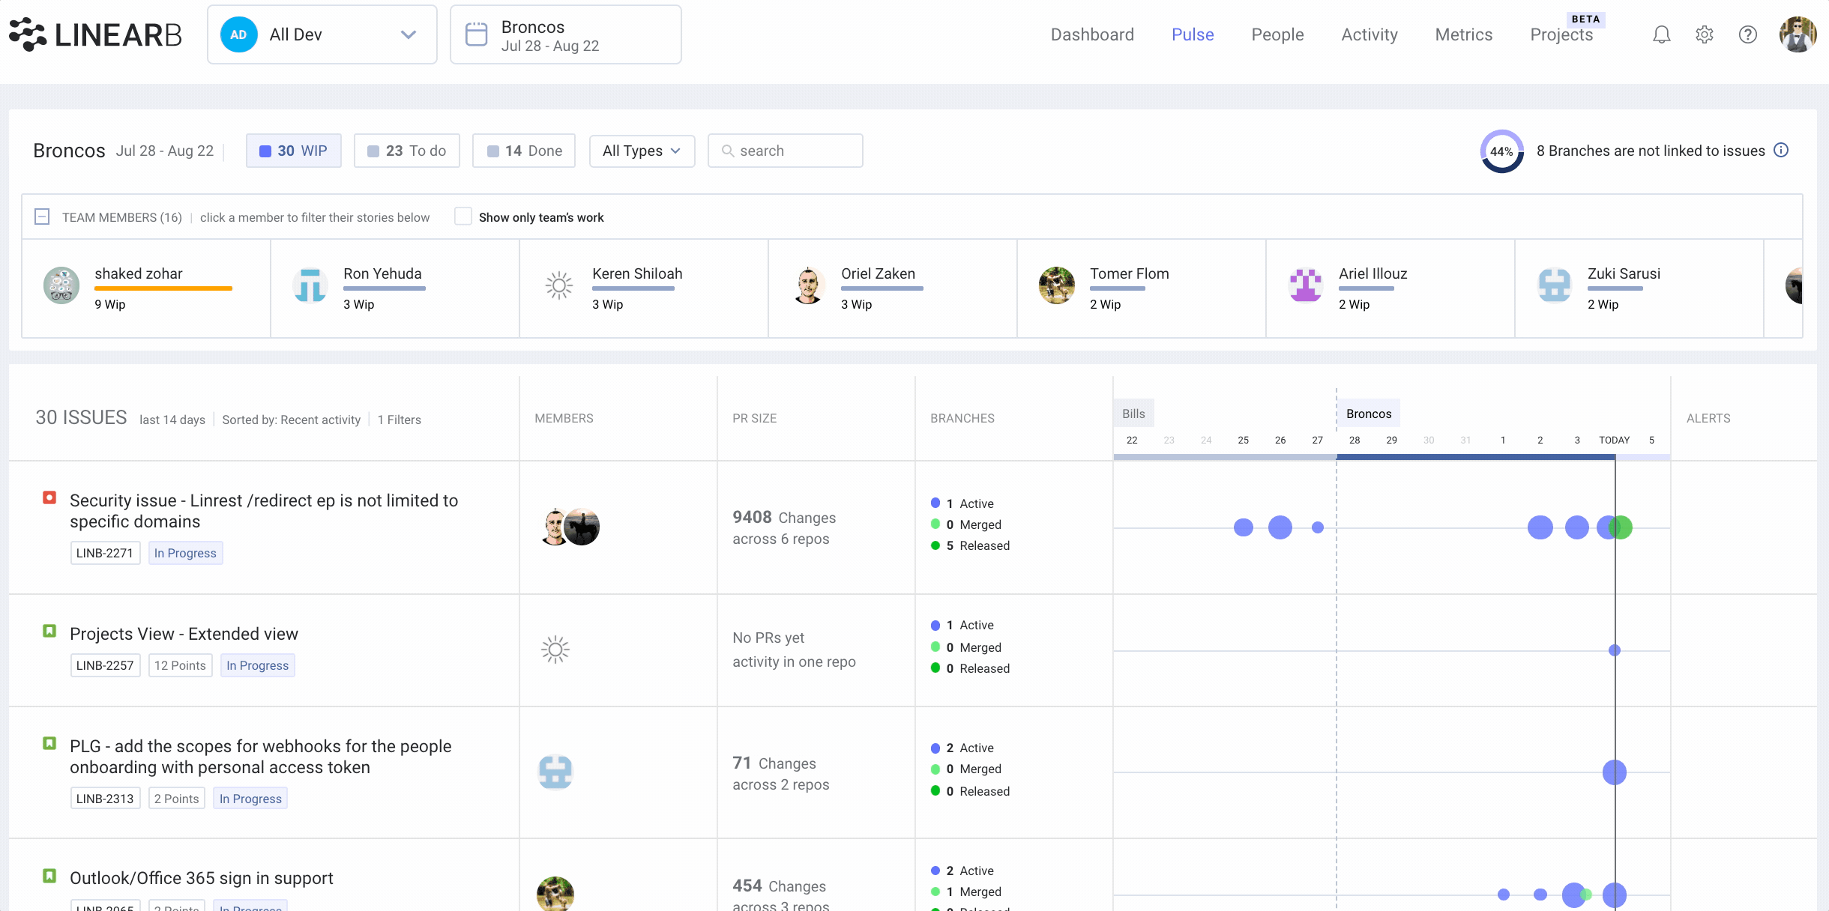1829x911 pixels.
Task: Enable Show only team's work checkbox
Action: [x=463, y=216]
